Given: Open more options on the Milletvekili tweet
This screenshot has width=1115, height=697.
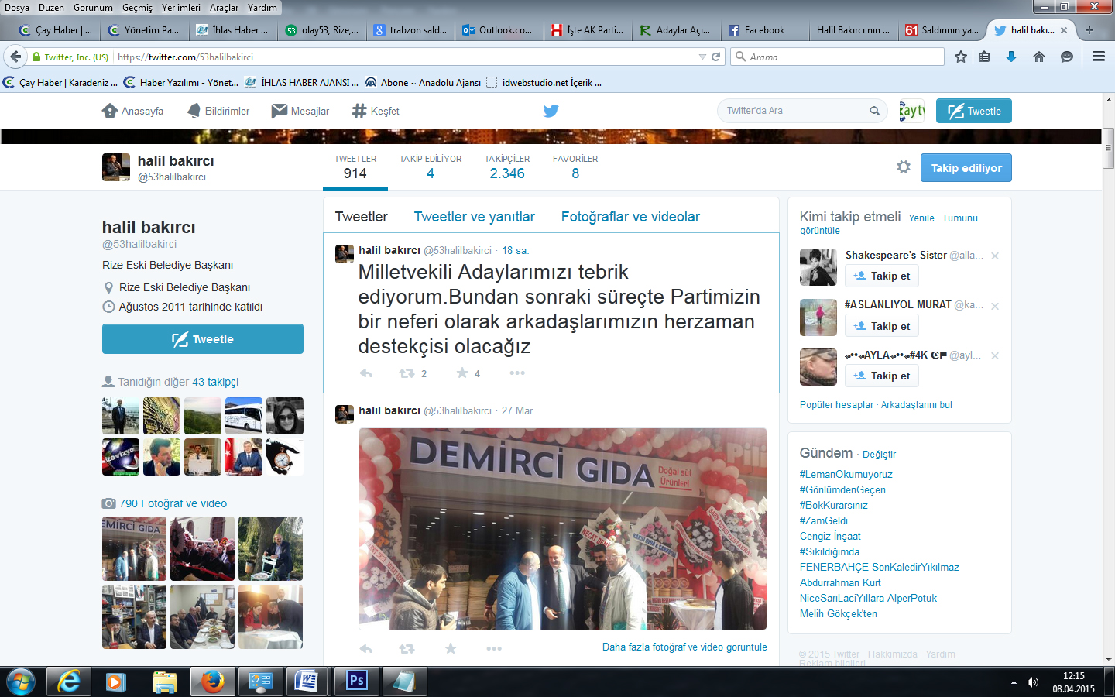Looking at the screenshot, I should pyautogui.click(x=517, y=373).
